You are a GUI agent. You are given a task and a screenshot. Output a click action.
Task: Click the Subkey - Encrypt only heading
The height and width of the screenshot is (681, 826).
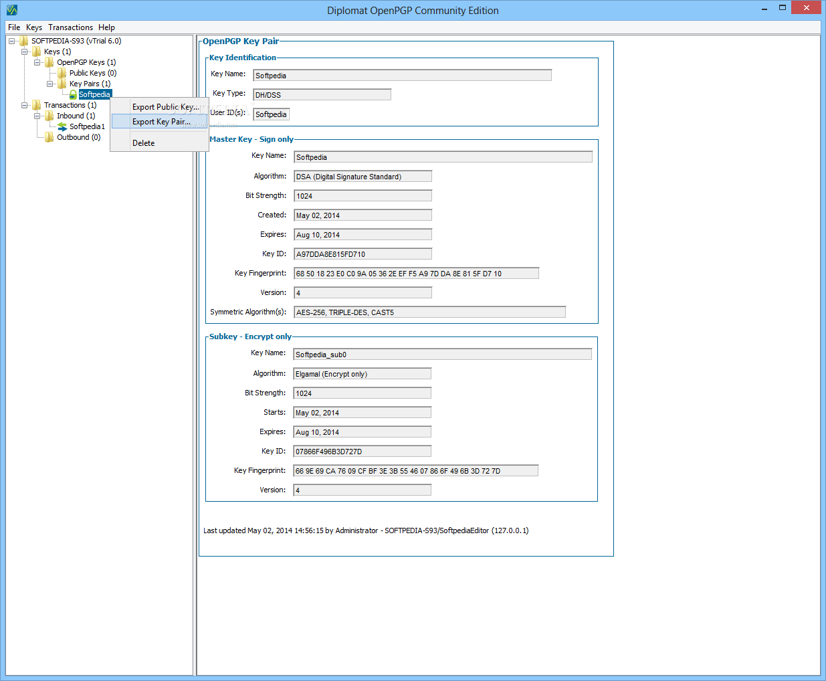[250, 336]
